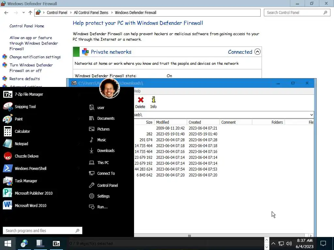
Task: Open the Run... dialog
Action: click(98, 207)
